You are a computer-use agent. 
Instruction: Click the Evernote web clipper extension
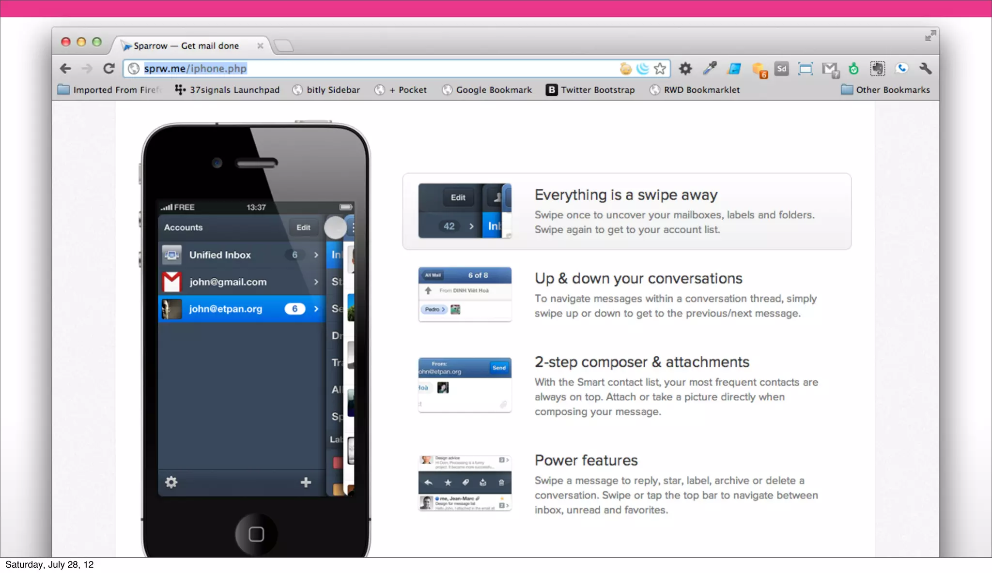(x=877, y=69)
